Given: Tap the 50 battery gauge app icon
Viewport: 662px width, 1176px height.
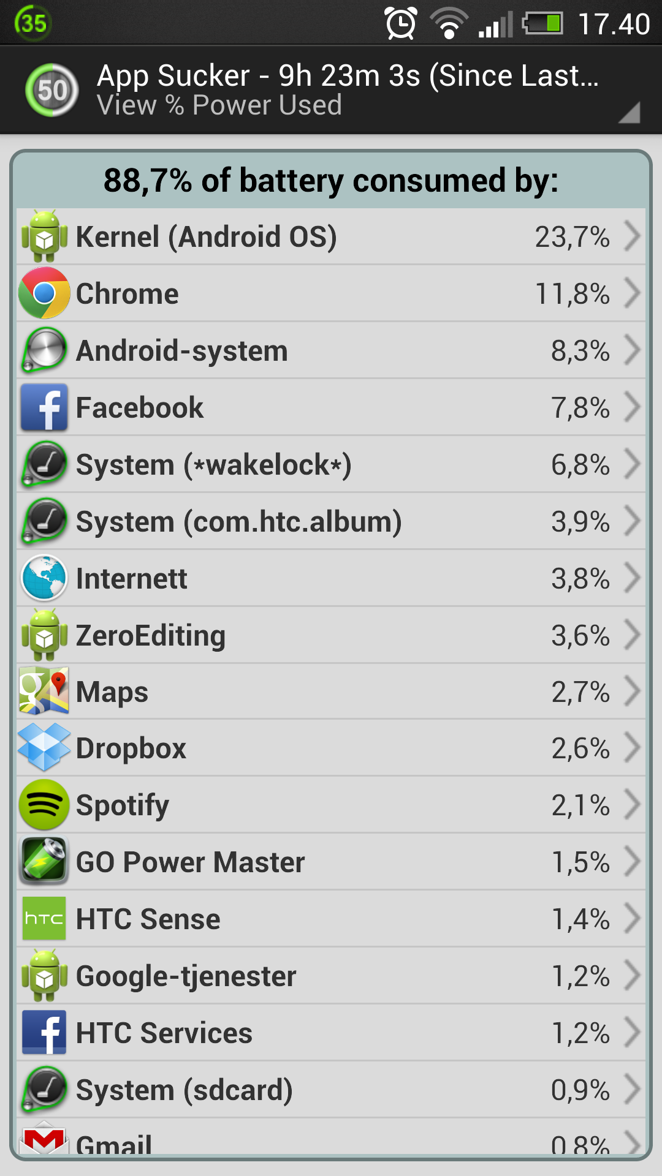Looking at the screenshot, I should 52,90.
